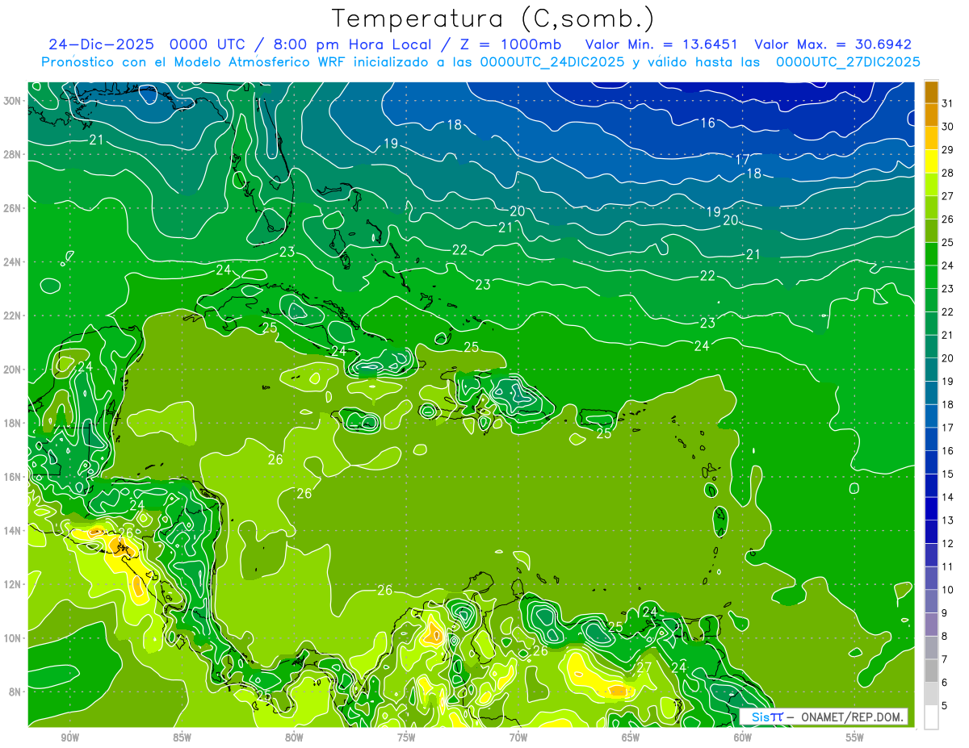The width and height of the screenshot is (969, 748).
Task: Click the 55W longitude axis label
Action: pos(855,738)
